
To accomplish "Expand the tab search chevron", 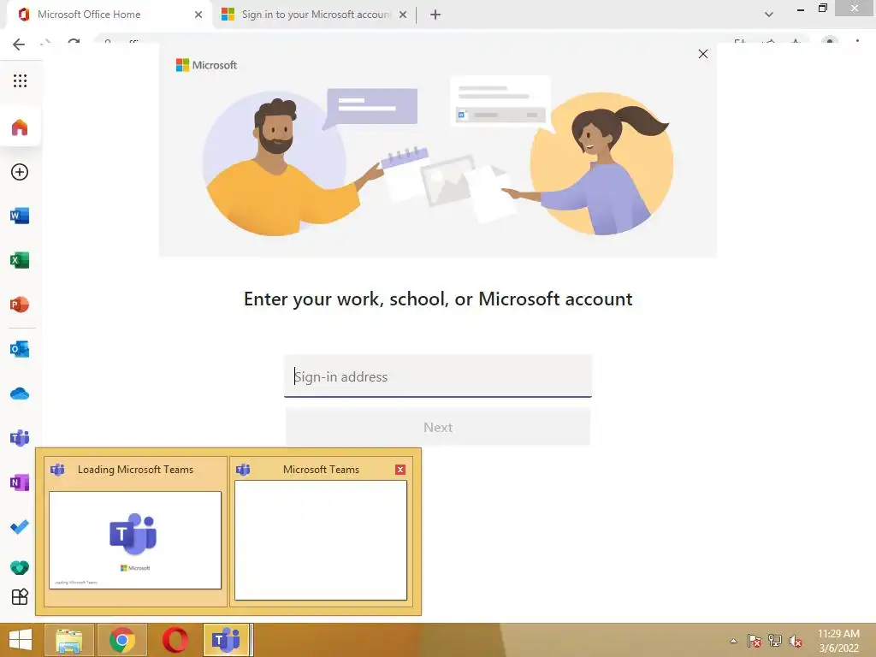I will (769, 15).
